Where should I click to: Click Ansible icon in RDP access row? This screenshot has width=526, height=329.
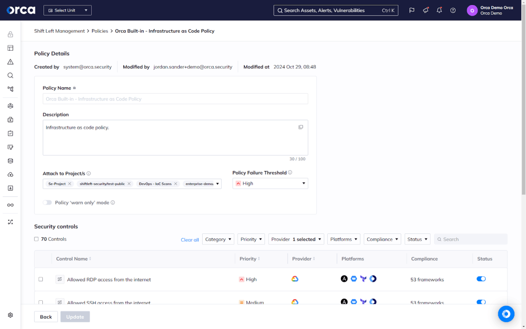[x=344, y=279]
